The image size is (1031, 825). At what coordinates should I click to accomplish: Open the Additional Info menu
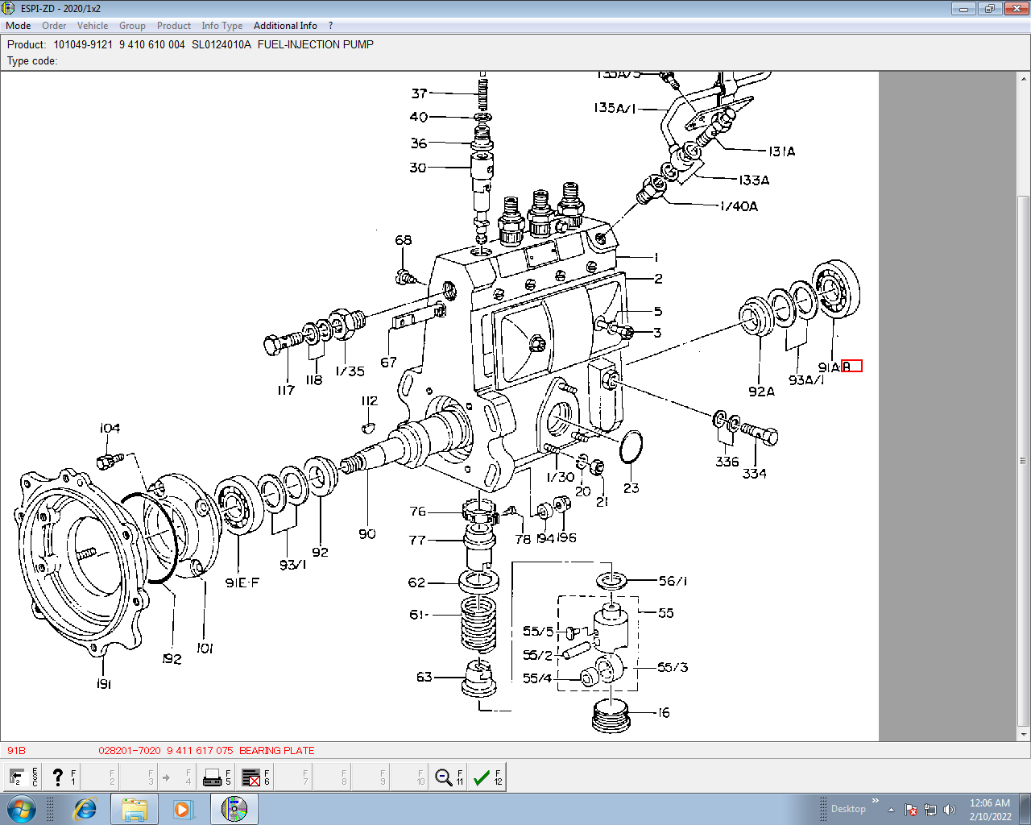click(x=285, y=26)
